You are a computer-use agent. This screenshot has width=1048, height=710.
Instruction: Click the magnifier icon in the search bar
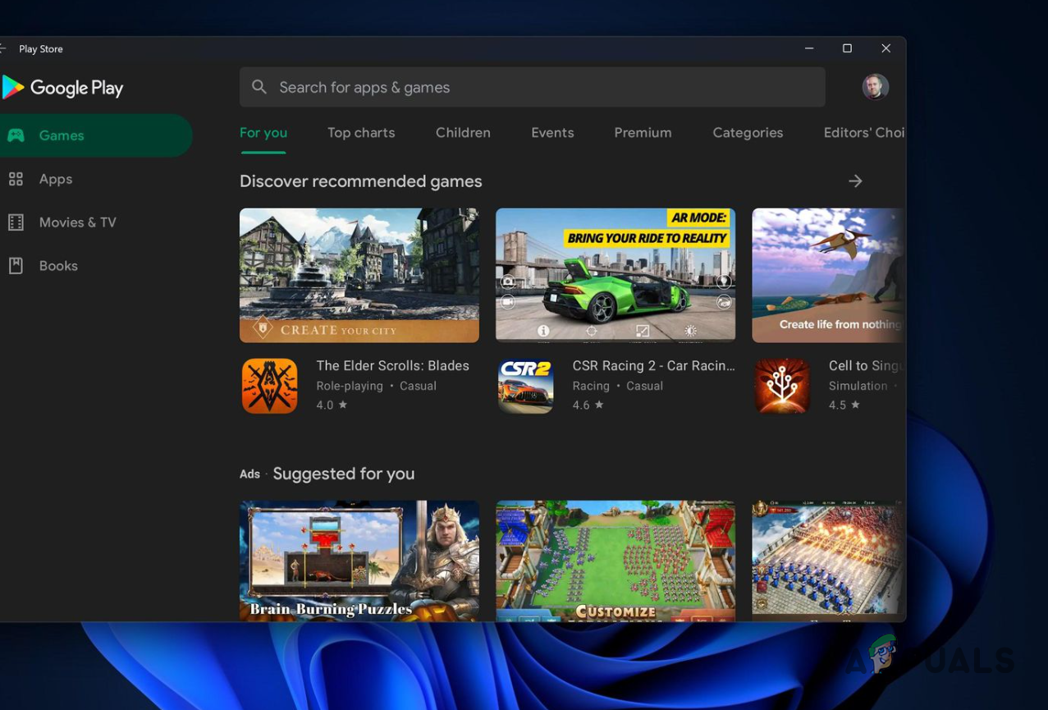coord(259,86)
